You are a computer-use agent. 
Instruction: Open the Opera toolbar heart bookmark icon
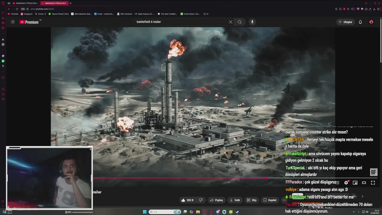click(x=352, y=9)
